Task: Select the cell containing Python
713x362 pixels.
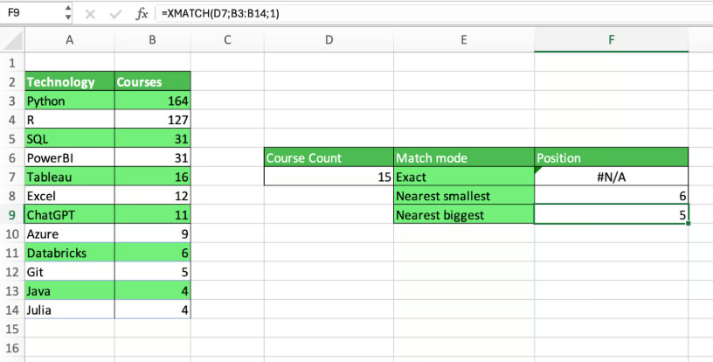Action: tap(69, 101)
